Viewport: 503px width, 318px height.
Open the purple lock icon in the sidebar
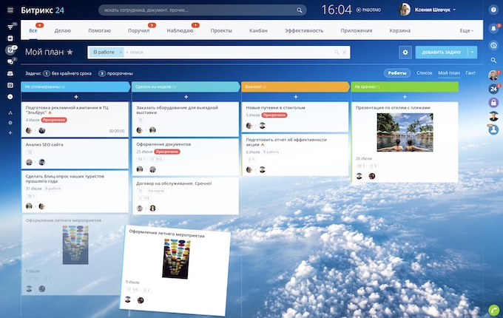pos(493,103)
